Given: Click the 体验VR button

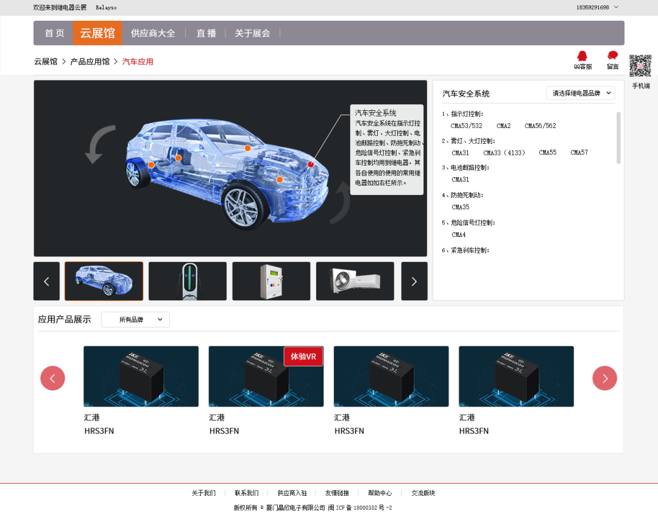Looking at the screenshot, I should (303, 356).
